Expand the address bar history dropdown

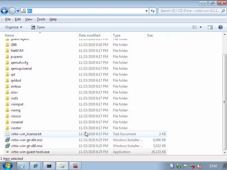[x=146, y=11]
